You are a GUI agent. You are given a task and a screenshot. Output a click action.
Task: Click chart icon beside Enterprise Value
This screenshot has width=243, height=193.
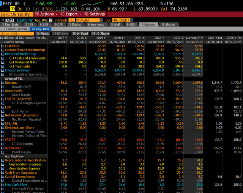2,71
